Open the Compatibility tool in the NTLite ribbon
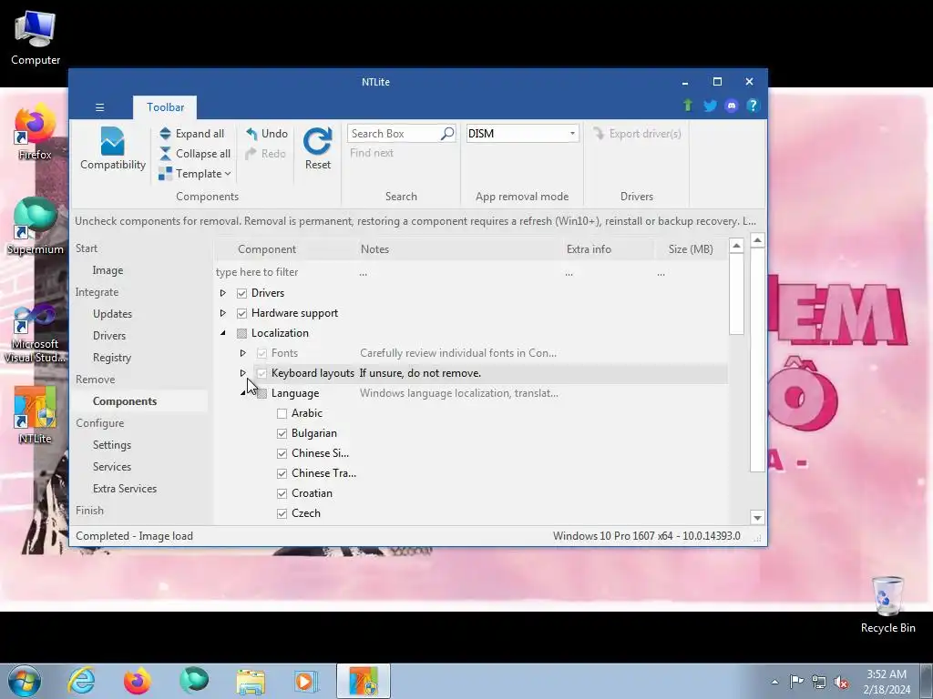933x699 pixels. click(112, 148)
